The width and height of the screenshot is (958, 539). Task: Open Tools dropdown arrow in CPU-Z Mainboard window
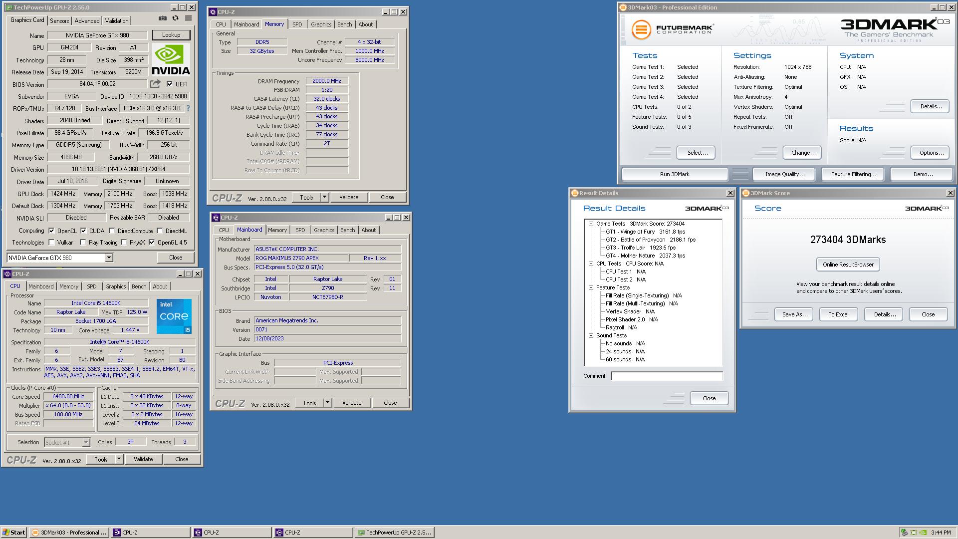click(327, 403)
